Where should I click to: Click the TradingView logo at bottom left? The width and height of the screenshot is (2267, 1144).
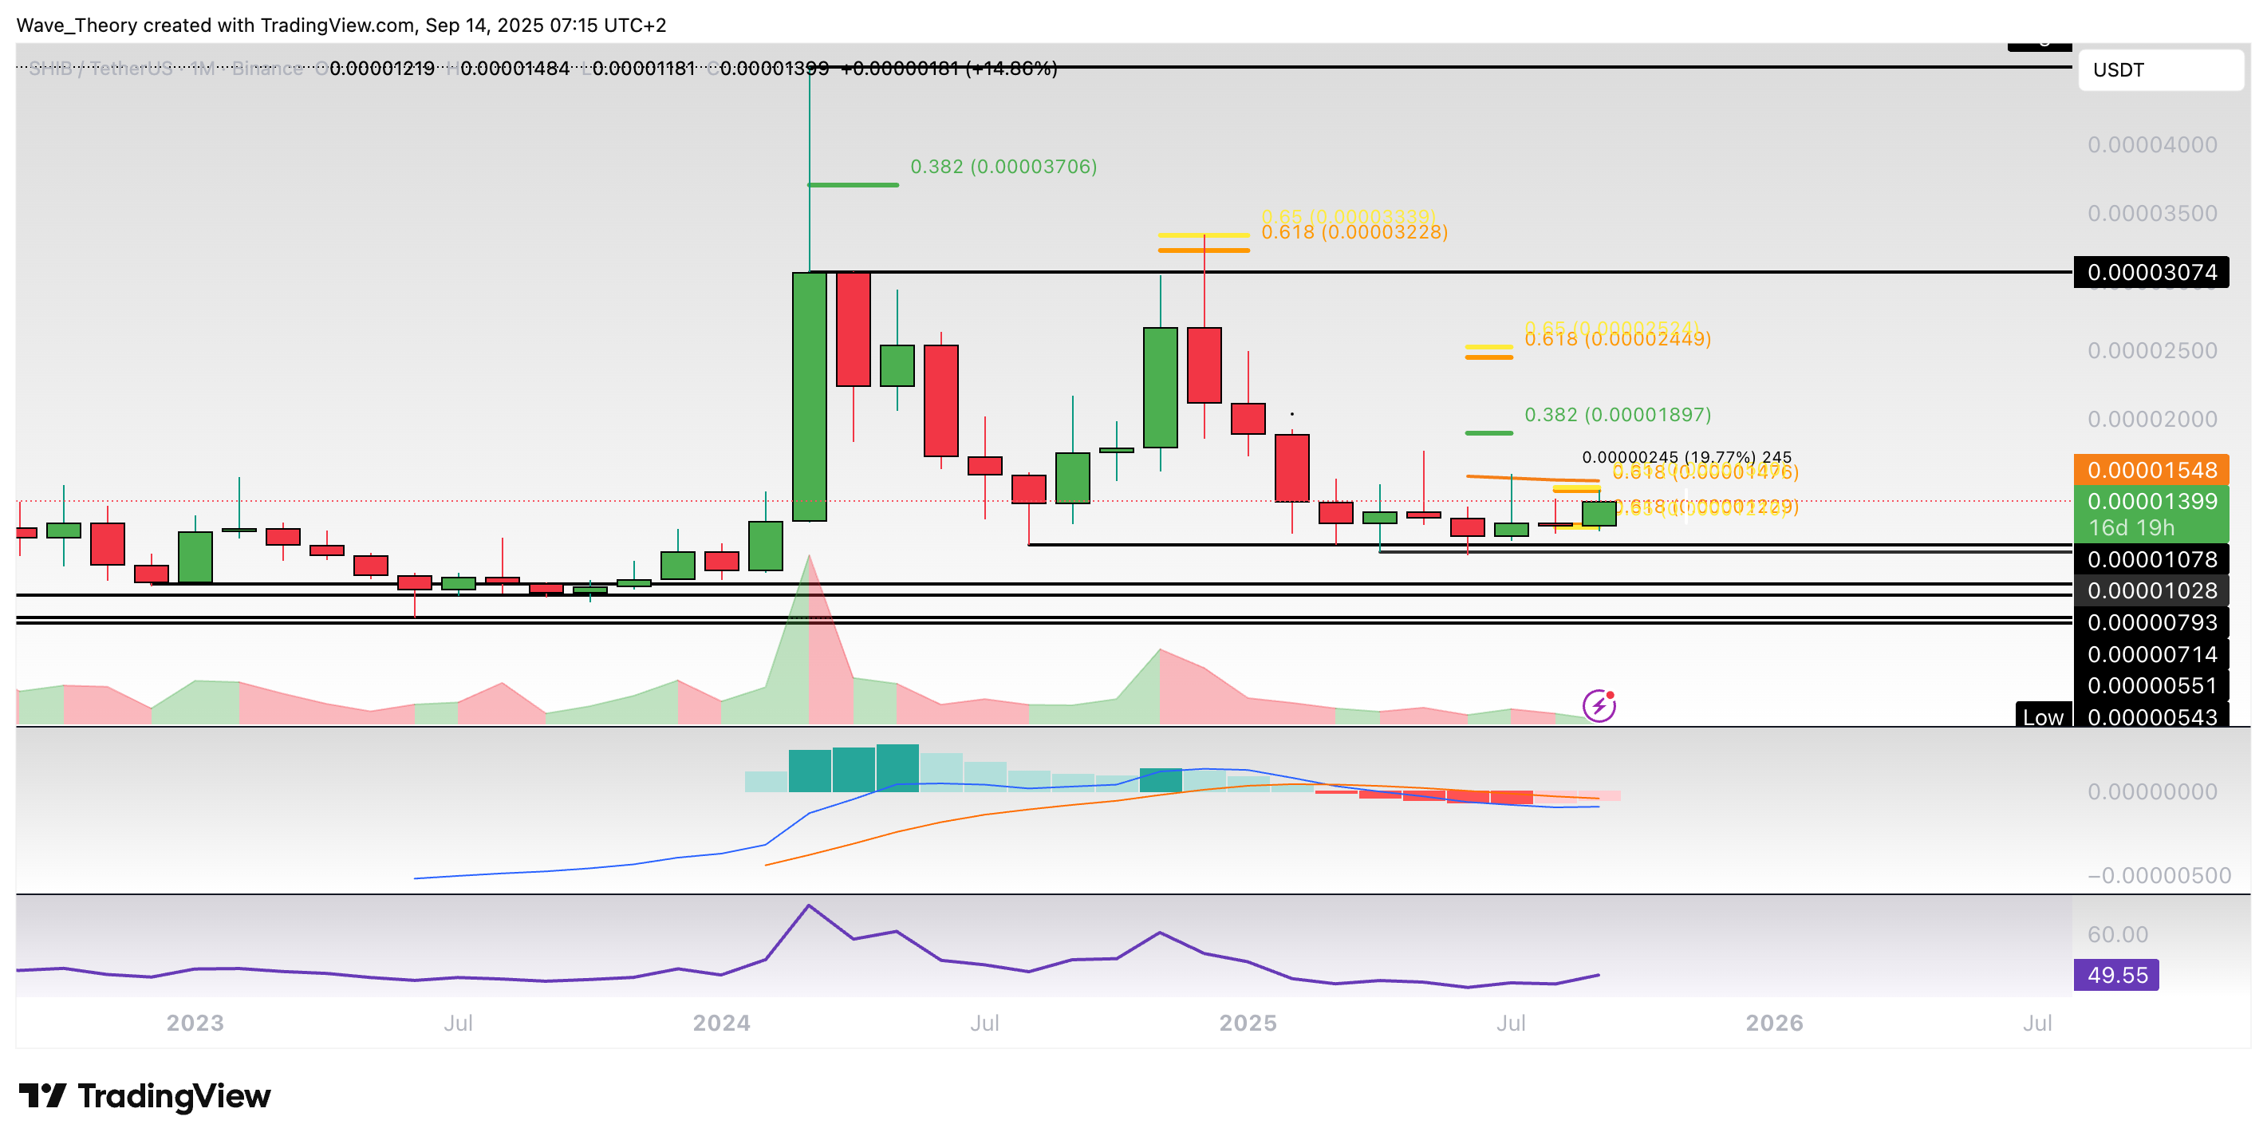click(x=145, y=1095)
